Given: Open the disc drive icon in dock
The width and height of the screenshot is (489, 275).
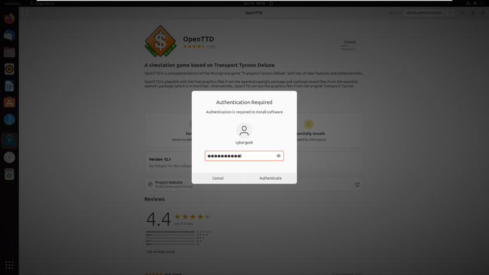Looking at the screenshot, I should [x=10, y=157].
